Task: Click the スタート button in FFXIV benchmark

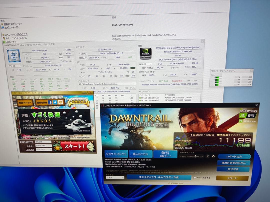Action: pyautogui.click(x=232, y=179)
